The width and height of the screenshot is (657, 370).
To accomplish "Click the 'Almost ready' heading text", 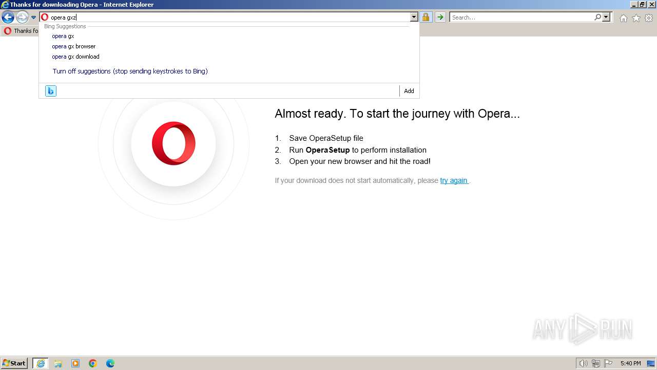I will (x=397, y=114).
